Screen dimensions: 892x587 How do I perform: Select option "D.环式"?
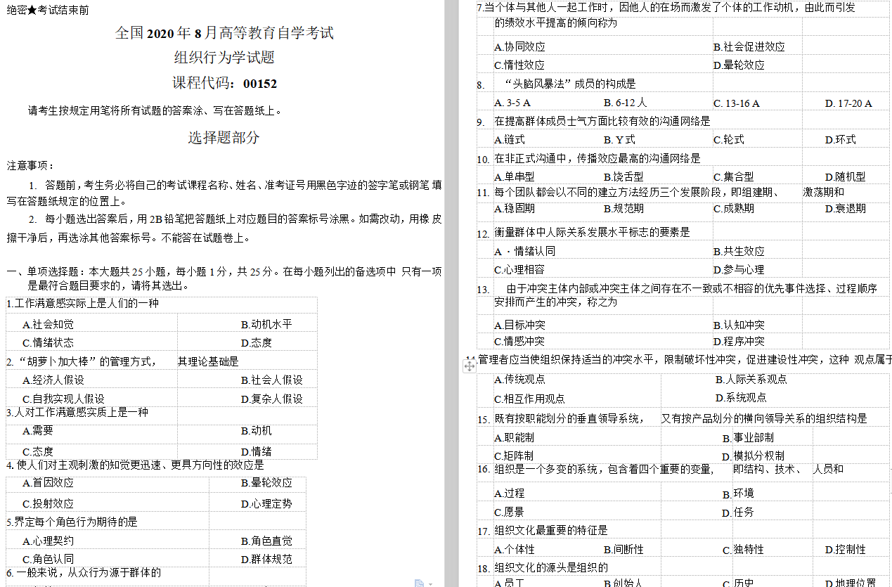tap(841, 140)
